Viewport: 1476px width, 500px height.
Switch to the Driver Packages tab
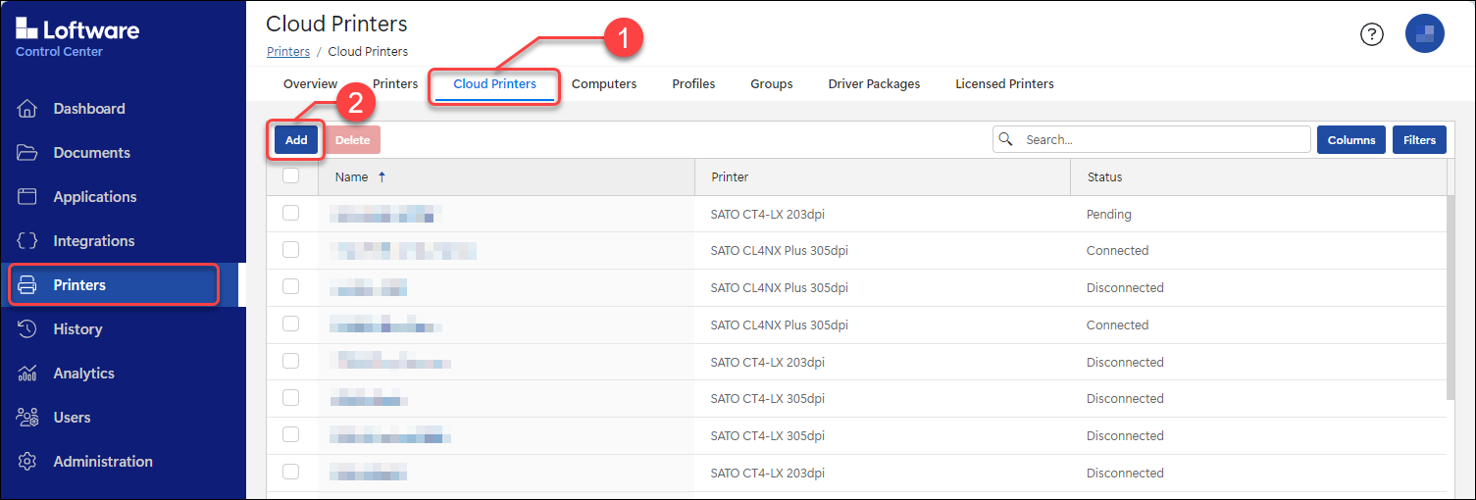pyautogui.click(x=874, y=84)
